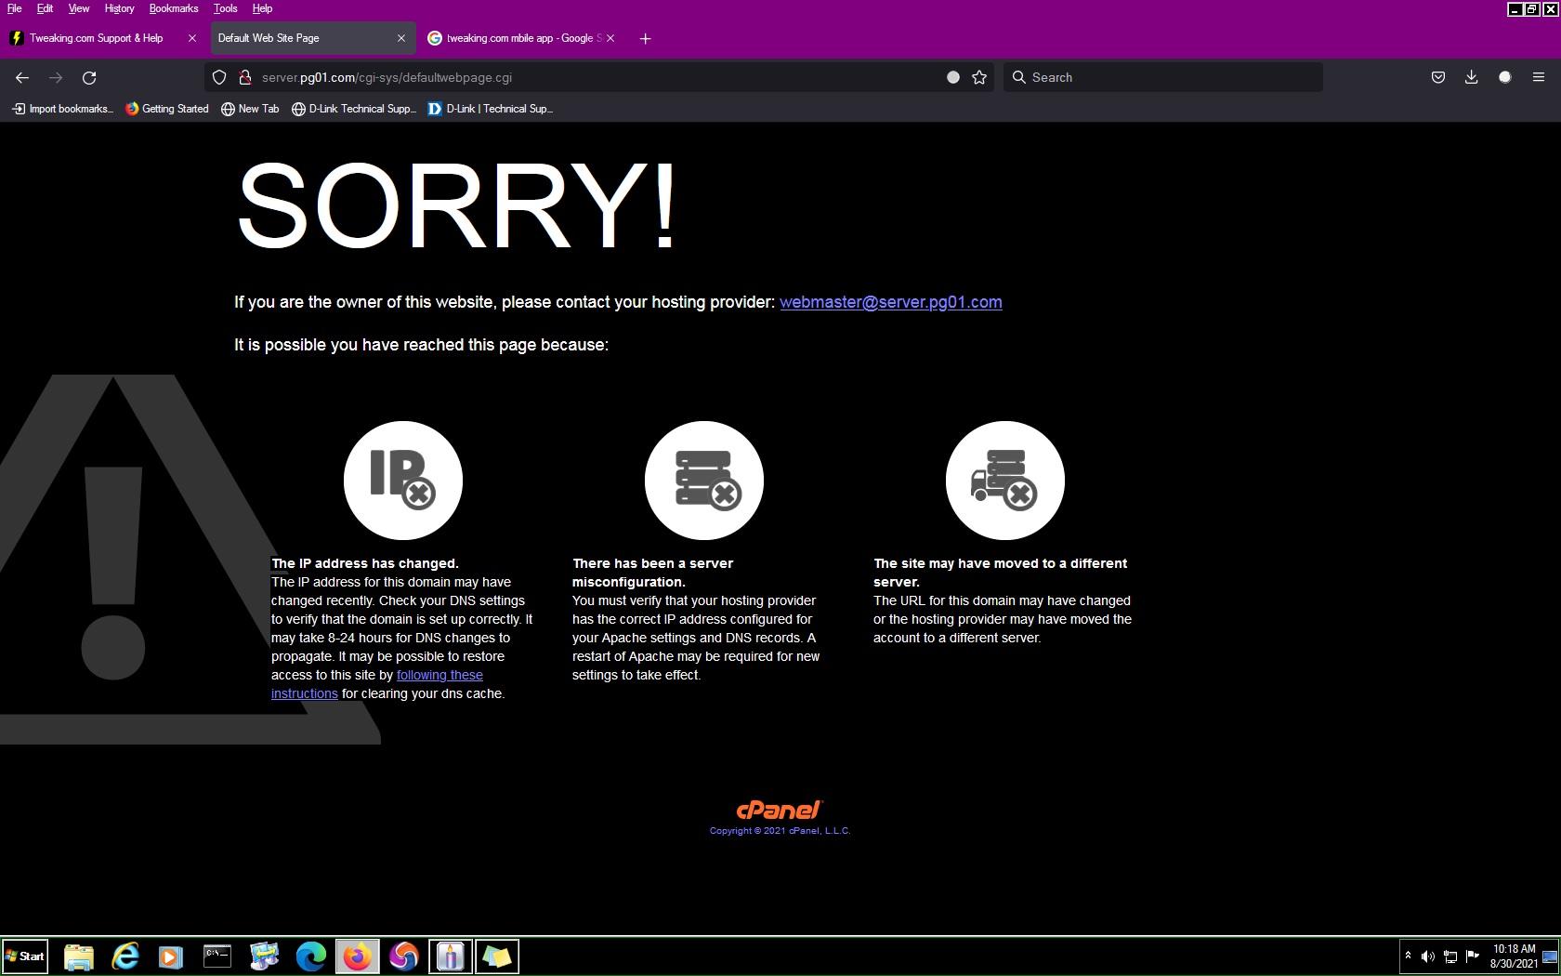The image size is (1561, 976).
Task: Reload the current page
Action: tap(89, 78)
